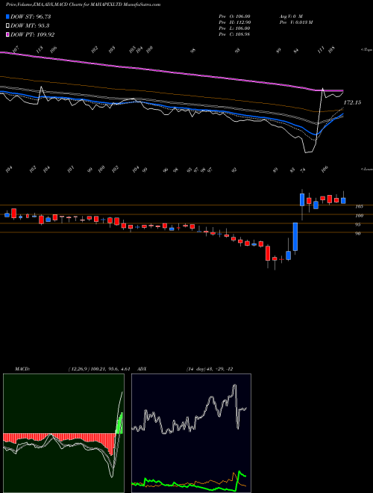The image size is (373, 493).
Task: Click the '(12,26,9) 100.21, 95.6, 4.61' MACD values
Action: (99, 369)
